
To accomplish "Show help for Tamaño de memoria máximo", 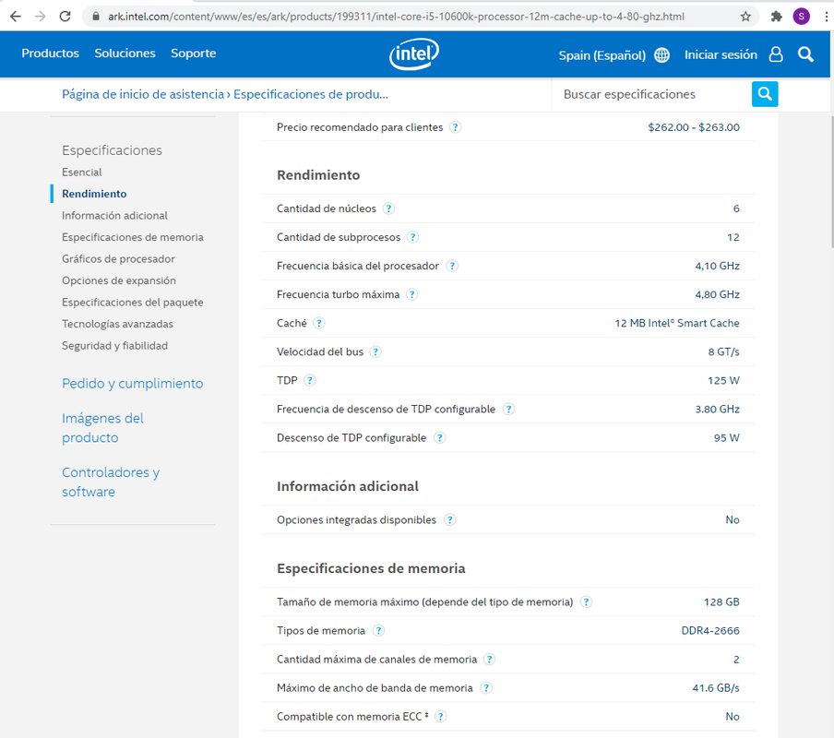I will pos(586,601).
